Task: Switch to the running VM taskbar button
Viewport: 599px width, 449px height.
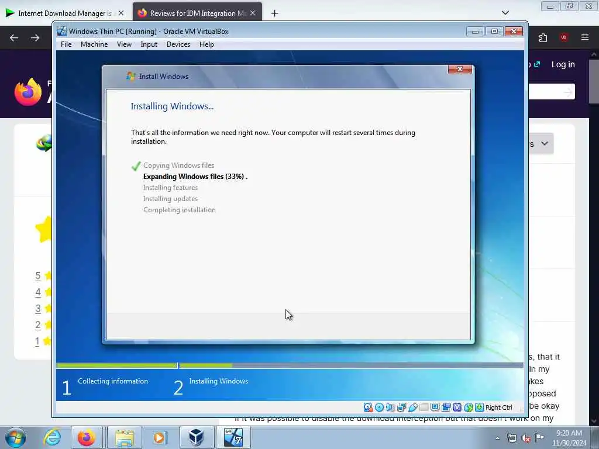Action: tap(233, 437)
